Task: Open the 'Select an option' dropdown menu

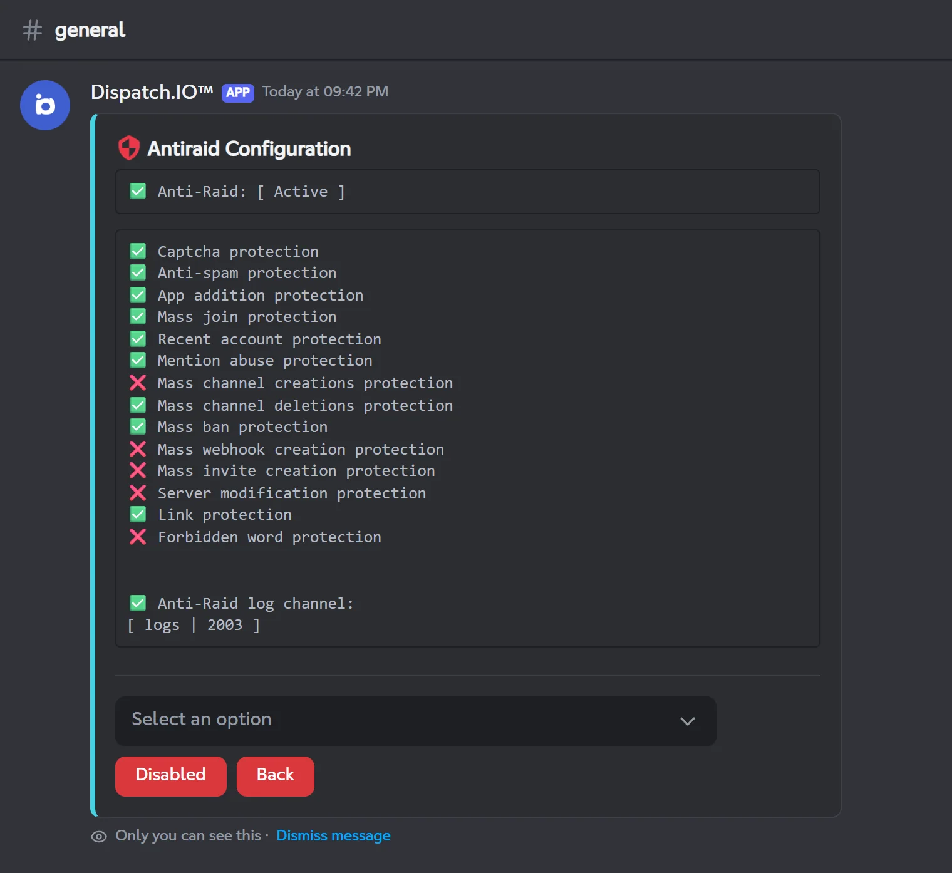Action: 416,721
